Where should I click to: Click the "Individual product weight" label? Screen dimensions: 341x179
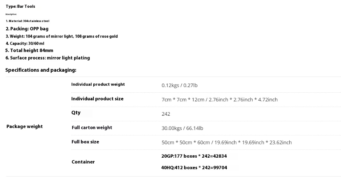click(98, 85)
